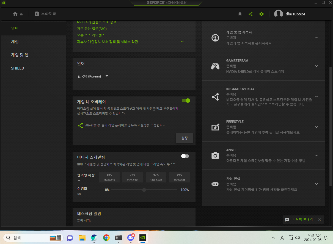Screen dimensions: 333x244
Task: Select 계정 in the settings sidebar
Action: [33, 42]
